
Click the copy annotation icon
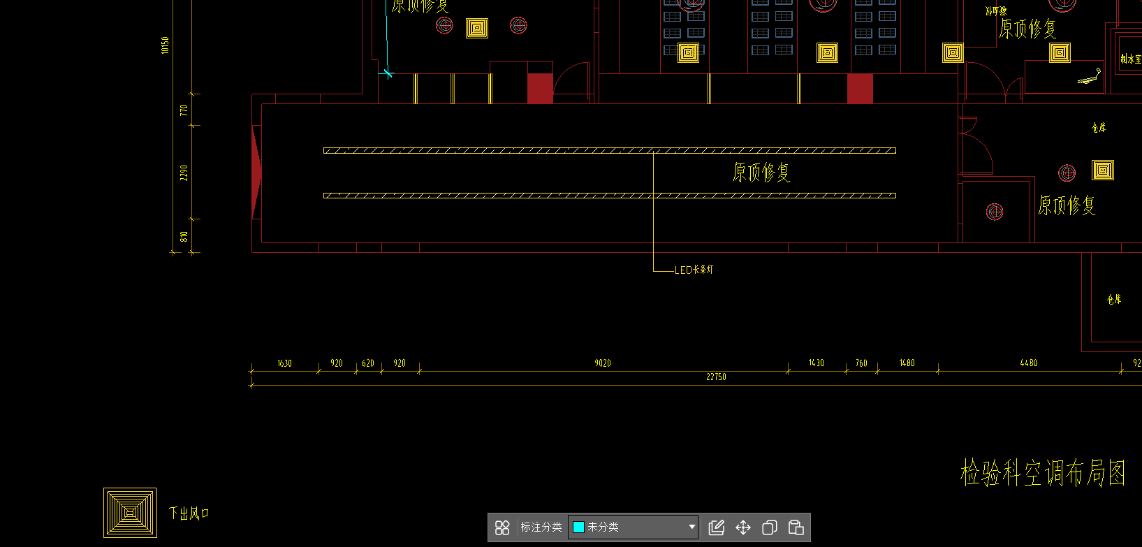[x=770, y=527]
